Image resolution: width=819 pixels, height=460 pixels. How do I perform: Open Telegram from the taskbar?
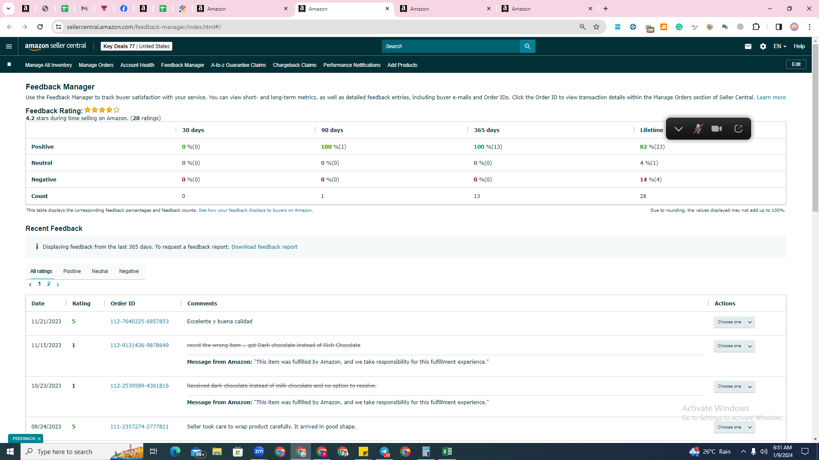(384, 451)
